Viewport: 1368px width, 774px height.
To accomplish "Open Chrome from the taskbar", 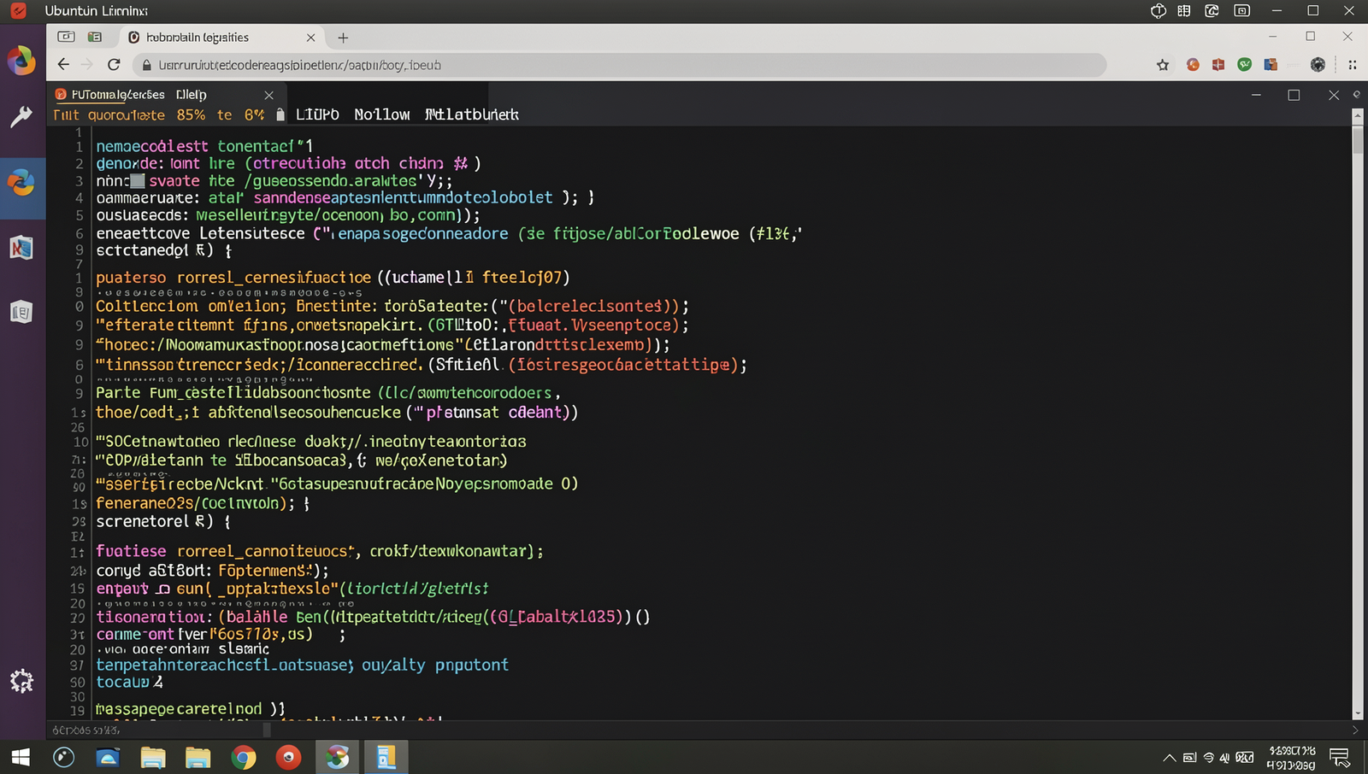I will [x=244, y=757].
